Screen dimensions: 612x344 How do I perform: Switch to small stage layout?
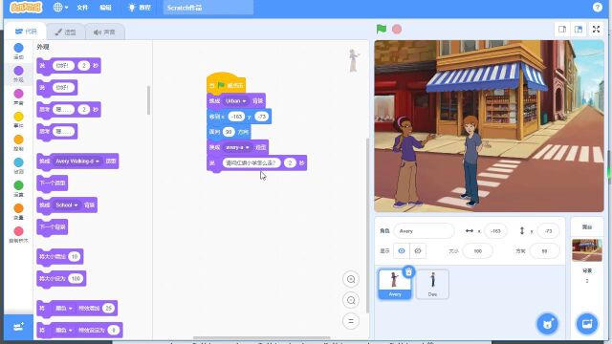pyautogui.click(x=562, y=30)
